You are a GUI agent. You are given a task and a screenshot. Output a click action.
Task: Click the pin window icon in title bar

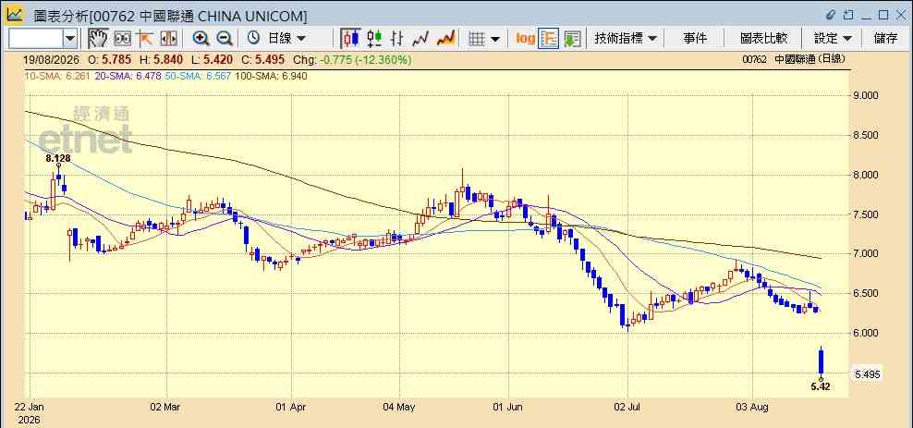(848, 15)
